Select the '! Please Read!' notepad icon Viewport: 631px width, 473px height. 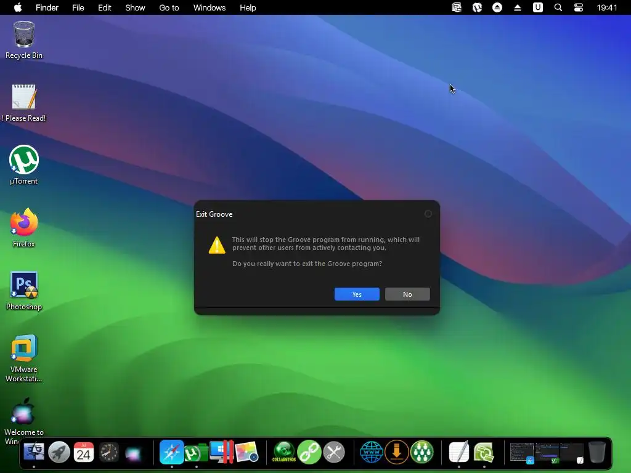coord(24,103)
